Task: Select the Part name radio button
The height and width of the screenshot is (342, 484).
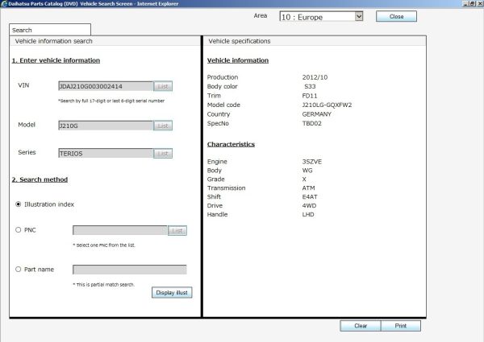Action: (19, 269)
